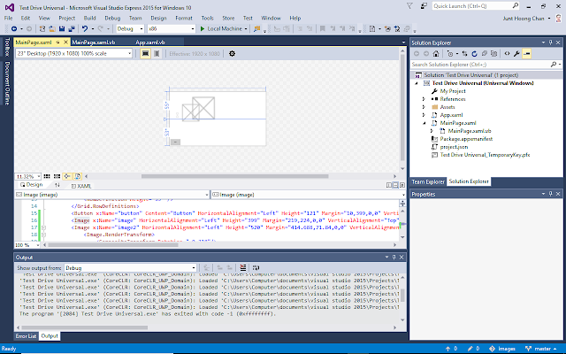Open the device preview size dropdown
Screen dimensions: 566x354
click(x=74, y=53)
